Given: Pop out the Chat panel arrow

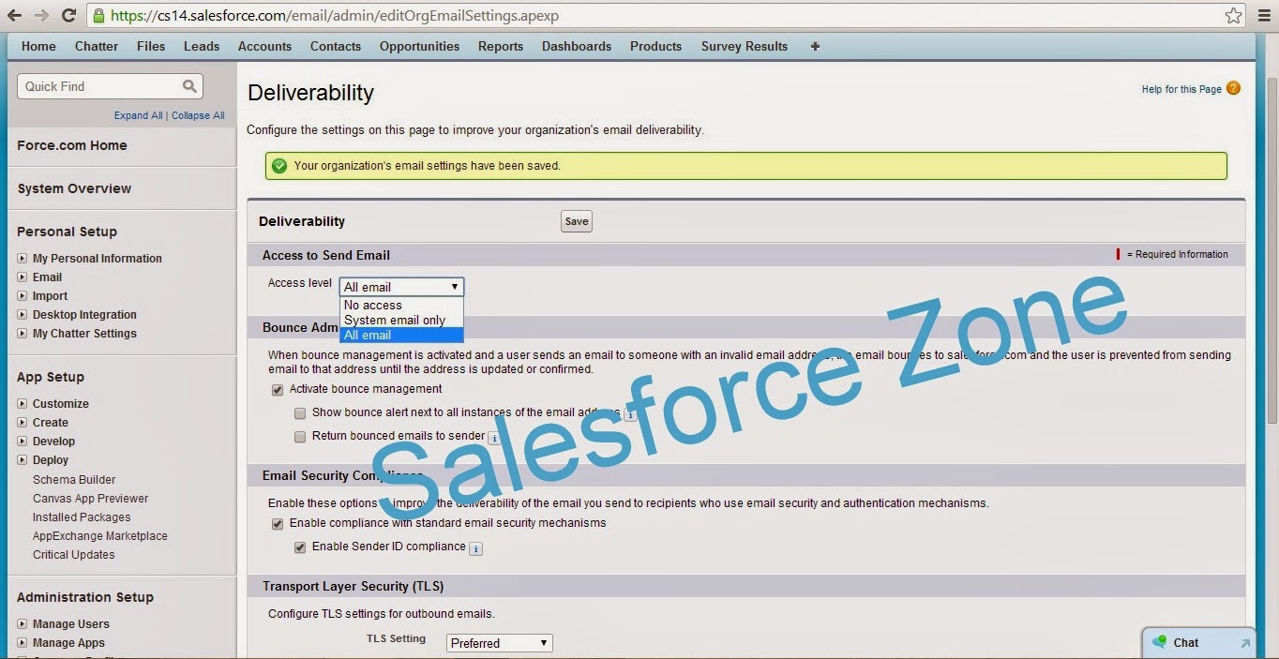Looking at the screenshot, I should click(1245, 643).
